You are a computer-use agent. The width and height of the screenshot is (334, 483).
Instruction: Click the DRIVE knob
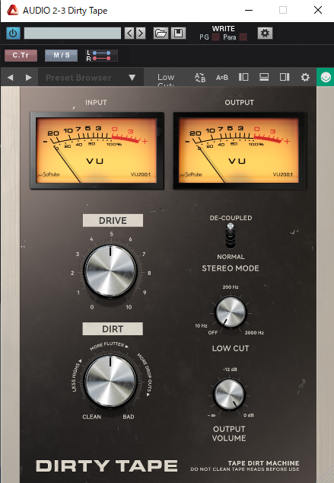[x=110, y=271]
